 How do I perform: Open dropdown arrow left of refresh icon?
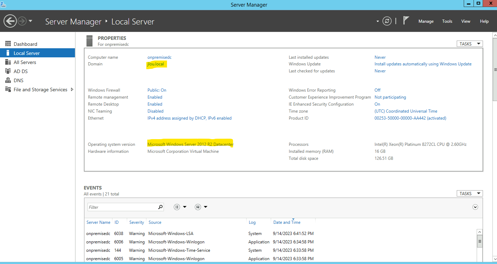point(378,21)
